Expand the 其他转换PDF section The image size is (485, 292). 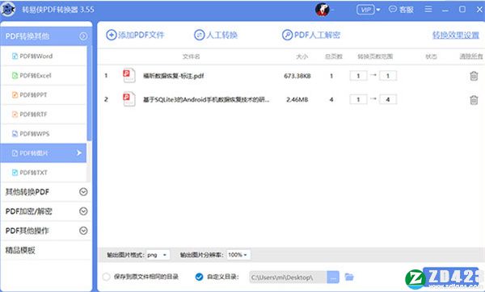[x=83, y=192]
